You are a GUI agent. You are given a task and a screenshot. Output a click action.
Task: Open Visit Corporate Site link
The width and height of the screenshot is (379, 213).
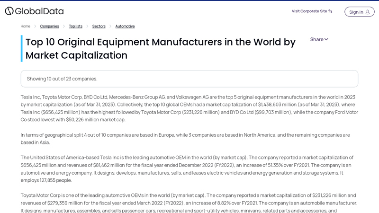click(312, 11)
